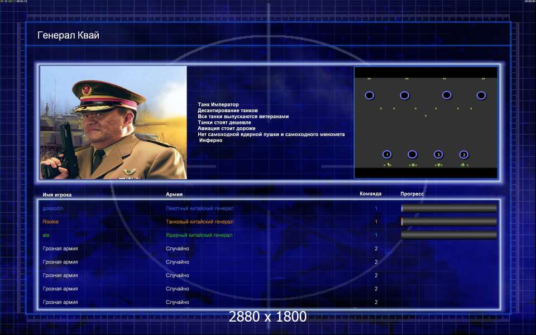This screenshot has width=536, height=335.
Task: Click the 'Армия' column header
Action: (174, 194)
